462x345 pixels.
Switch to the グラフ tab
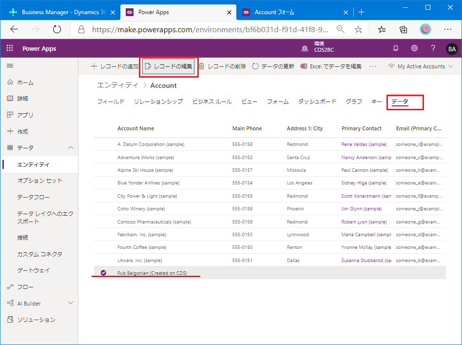pyautogui.click(x=354, y=101)
